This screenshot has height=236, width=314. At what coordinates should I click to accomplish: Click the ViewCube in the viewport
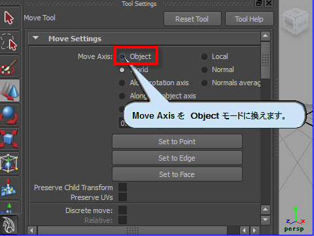(x=296, y=22)
